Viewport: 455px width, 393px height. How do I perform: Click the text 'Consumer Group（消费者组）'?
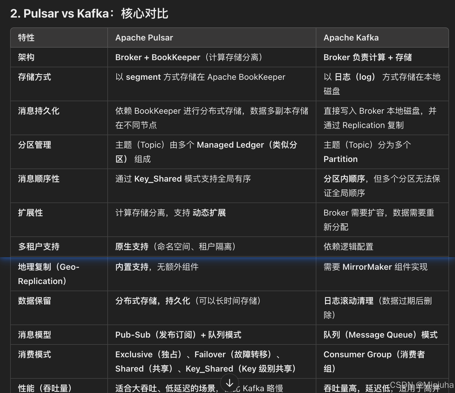[374, 361]
